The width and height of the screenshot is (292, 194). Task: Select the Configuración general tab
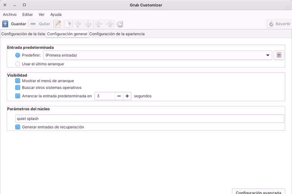(67, 34)
